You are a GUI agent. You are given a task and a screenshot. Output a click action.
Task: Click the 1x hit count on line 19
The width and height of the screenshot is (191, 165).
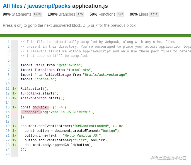coord(14,126)
